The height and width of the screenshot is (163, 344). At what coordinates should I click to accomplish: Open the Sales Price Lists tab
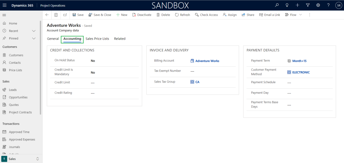tap(97, 39)
